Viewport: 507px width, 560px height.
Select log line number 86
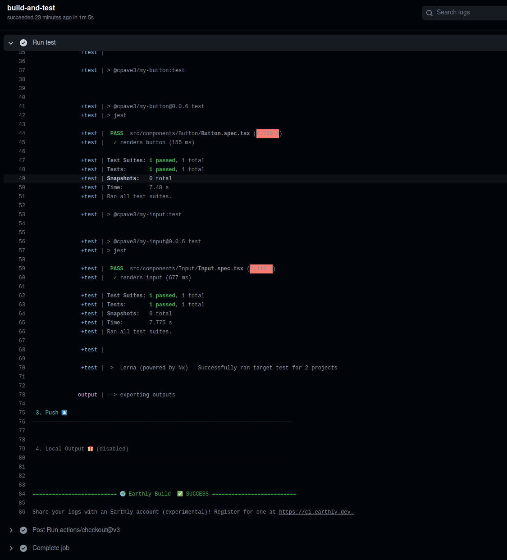point(22,512)
